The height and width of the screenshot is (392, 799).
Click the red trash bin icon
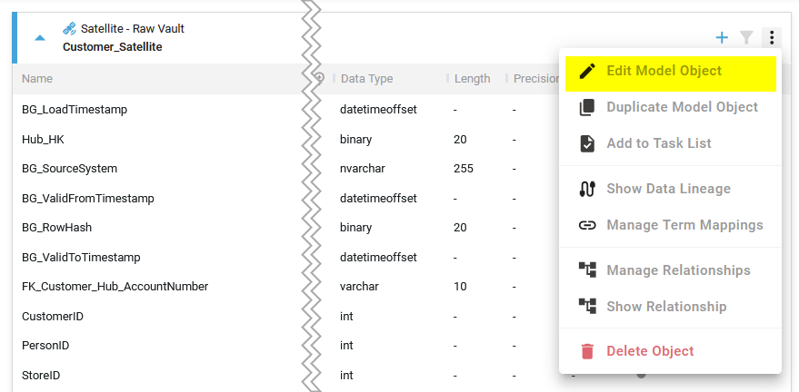click(x=587, y=351)
